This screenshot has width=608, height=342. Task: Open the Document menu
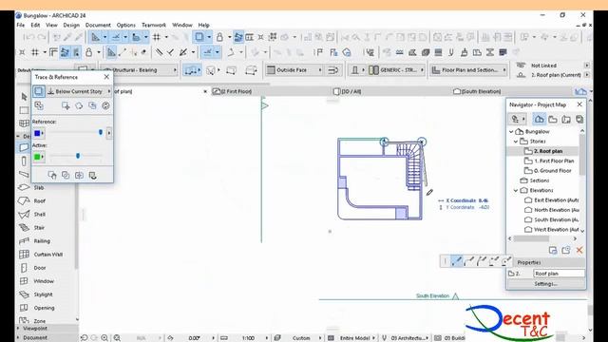tap(98, 25)
